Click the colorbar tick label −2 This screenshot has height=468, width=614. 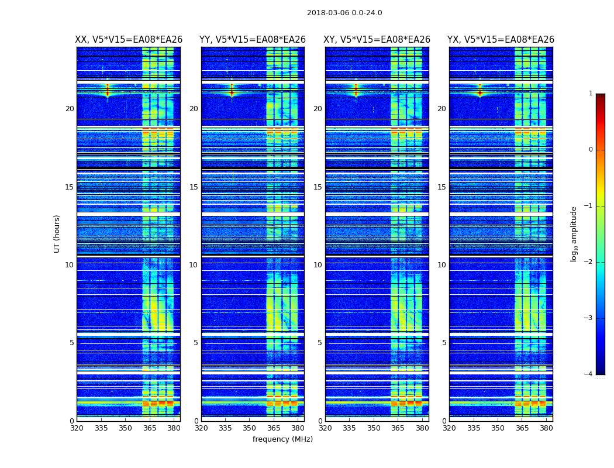(589, 262)
